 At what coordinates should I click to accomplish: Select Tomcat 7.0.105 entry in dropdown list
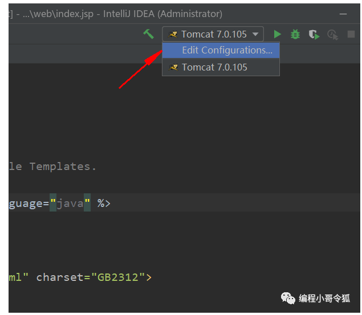coord(221,67)
